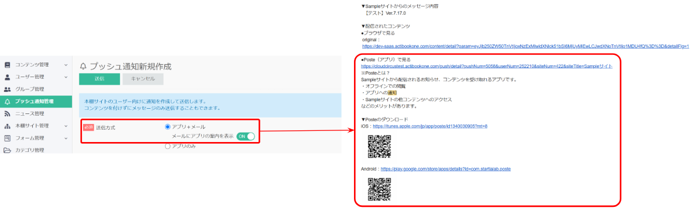Screen dimensions: 698x211
Task: Click the ▼Posteのダウンロード heading
Action: click(x=384, y=119)
